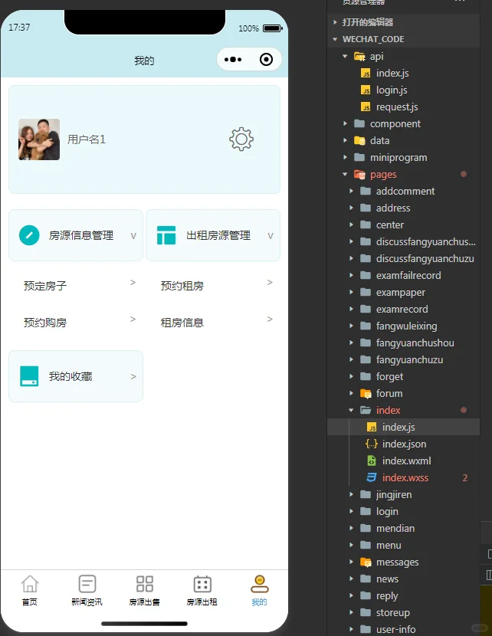Click the user avatar photo
Viewport: 492px width, 636px height.
39,139
